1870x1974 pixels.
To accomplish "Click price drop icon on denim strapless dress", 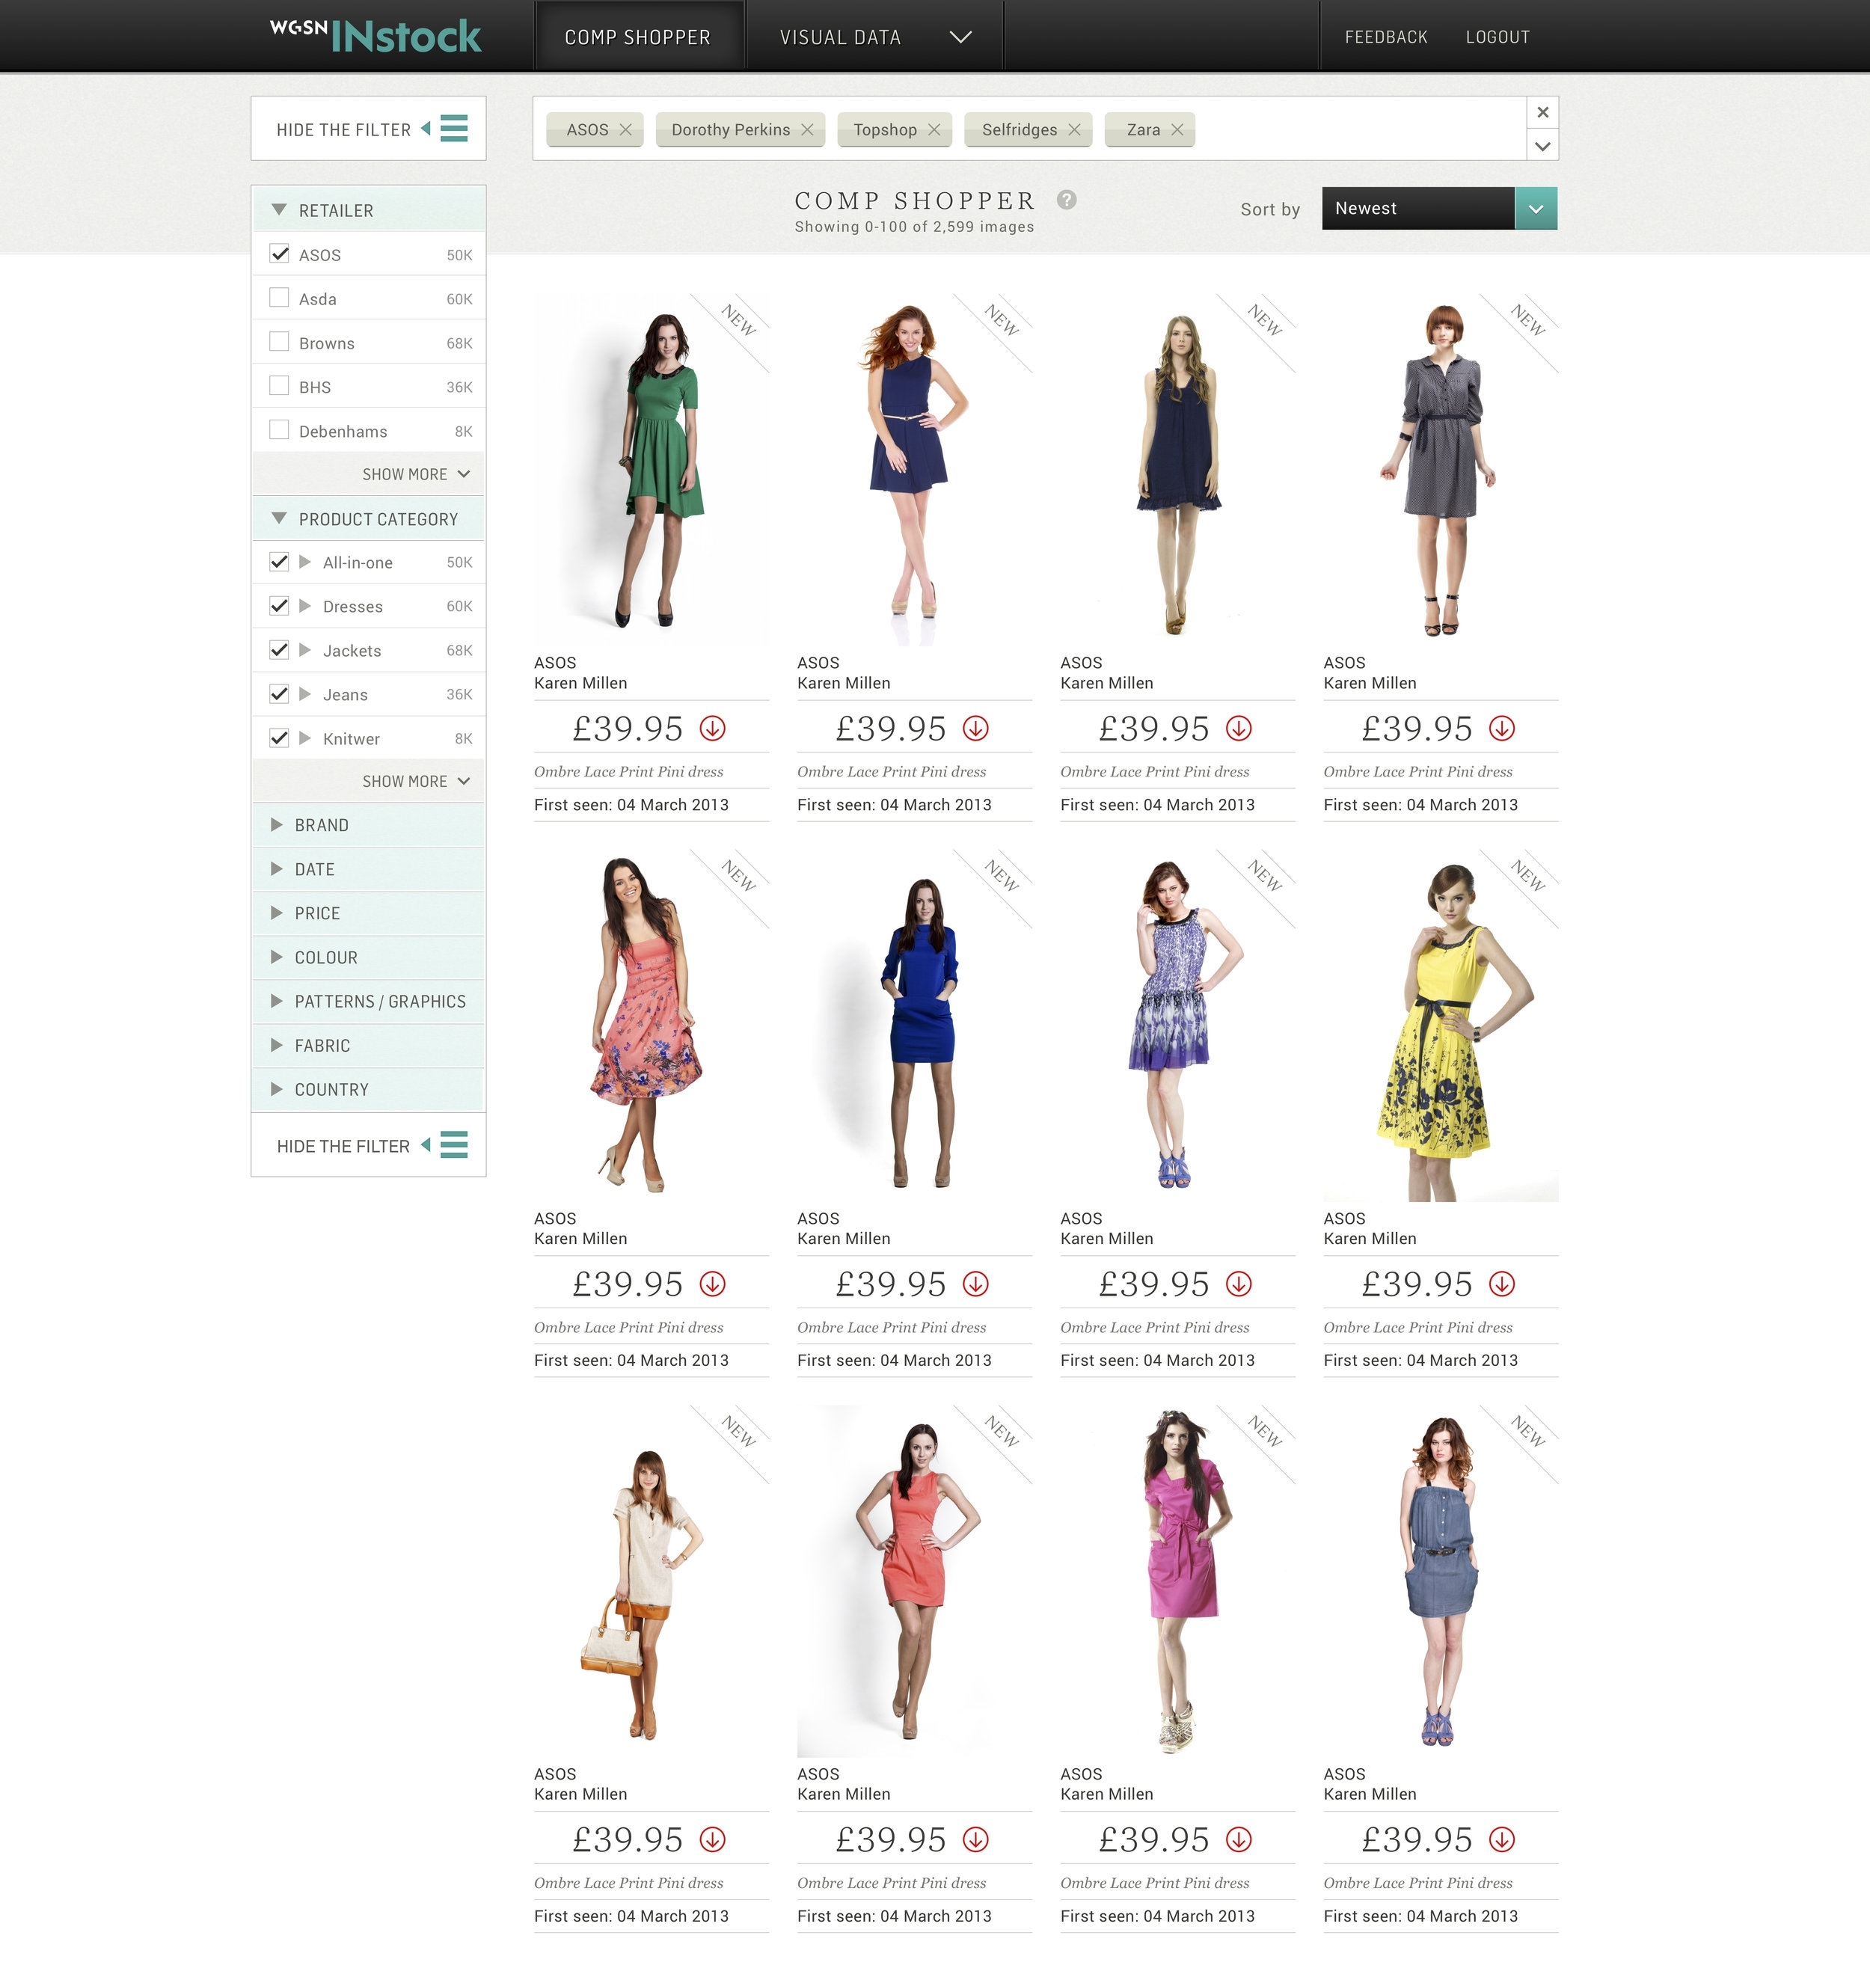I will pyautogui.click(x=1502, y=1839).
